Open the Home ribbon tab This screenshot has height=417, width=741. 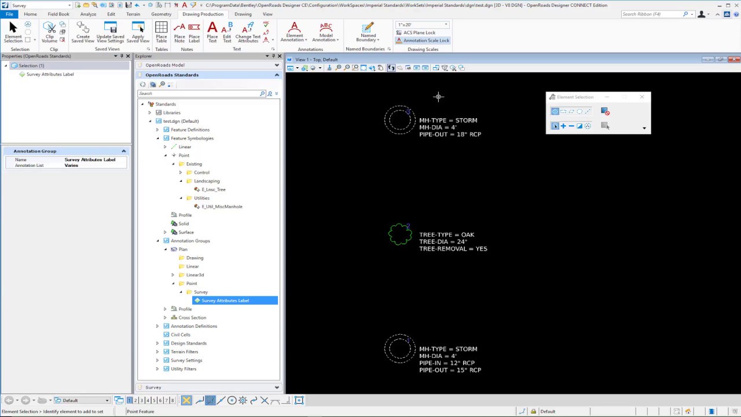[x=30, y=14]
